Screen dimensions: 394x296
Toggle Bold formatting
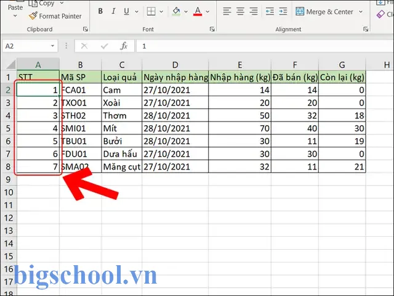click(100, 11)
